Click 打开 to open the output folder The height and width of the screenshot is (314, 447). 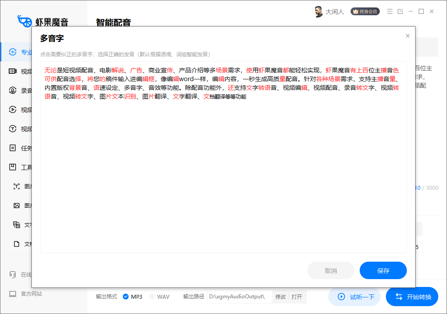[297, 297]
